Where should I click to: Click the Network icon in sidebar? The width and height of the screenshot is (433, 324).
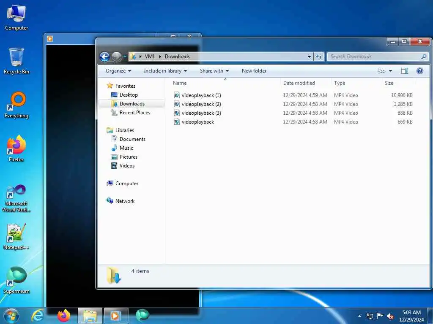110,201
